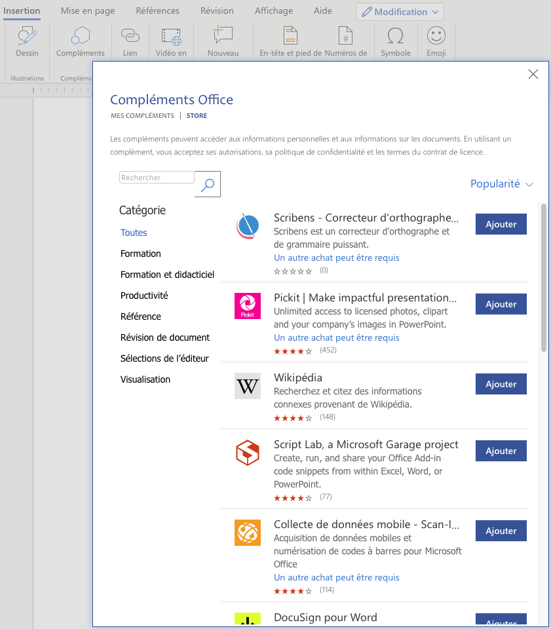551x629 pixels.
Task: Open the Popularité sort dropdown
Action: [x=502, y=183]
